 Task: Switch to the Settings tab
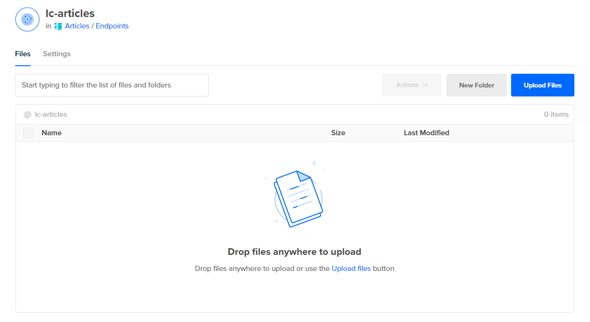coord(57,54)
